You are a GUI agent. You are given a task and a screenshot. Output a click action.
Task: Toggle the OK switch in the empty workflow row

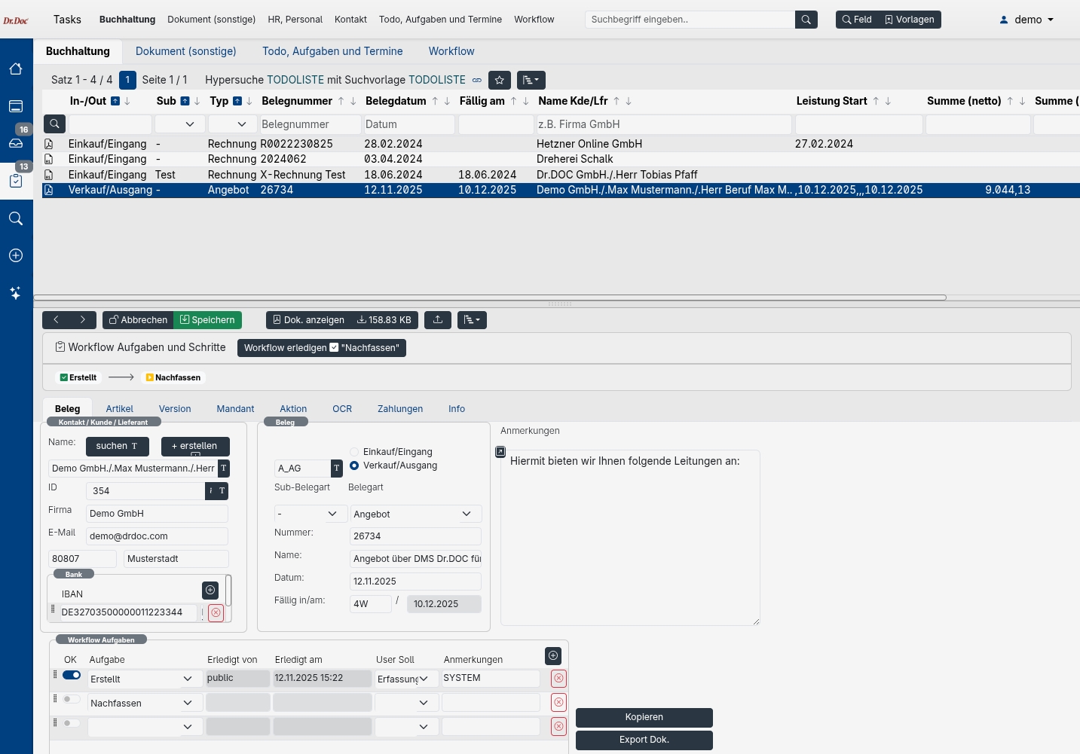pos(72,723)
